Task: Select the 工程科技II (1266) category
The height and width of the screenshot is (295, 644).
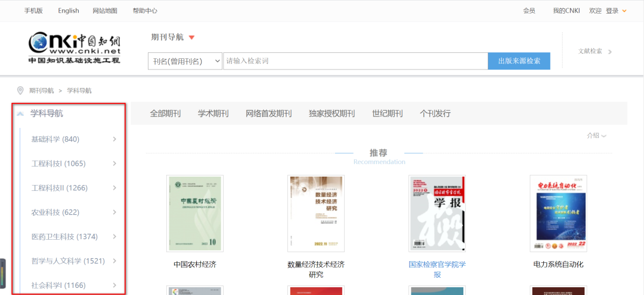Action: pos(60,188)
